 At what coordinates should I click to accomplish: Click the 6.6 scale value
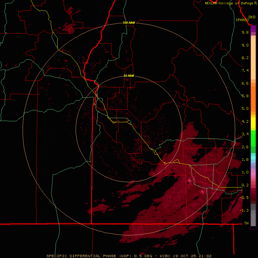click(x=245, y=83)
